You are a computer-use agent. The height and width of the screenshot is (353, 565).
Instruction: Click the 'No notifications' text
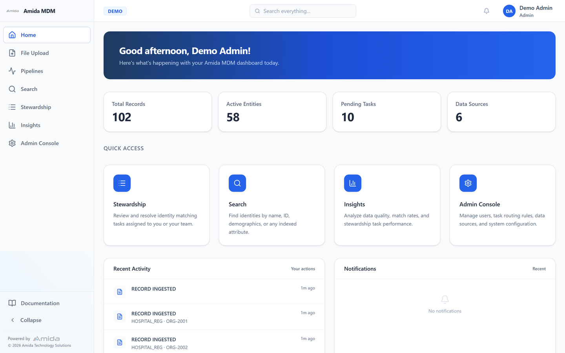pyautogui.click(x=445, y=311)
